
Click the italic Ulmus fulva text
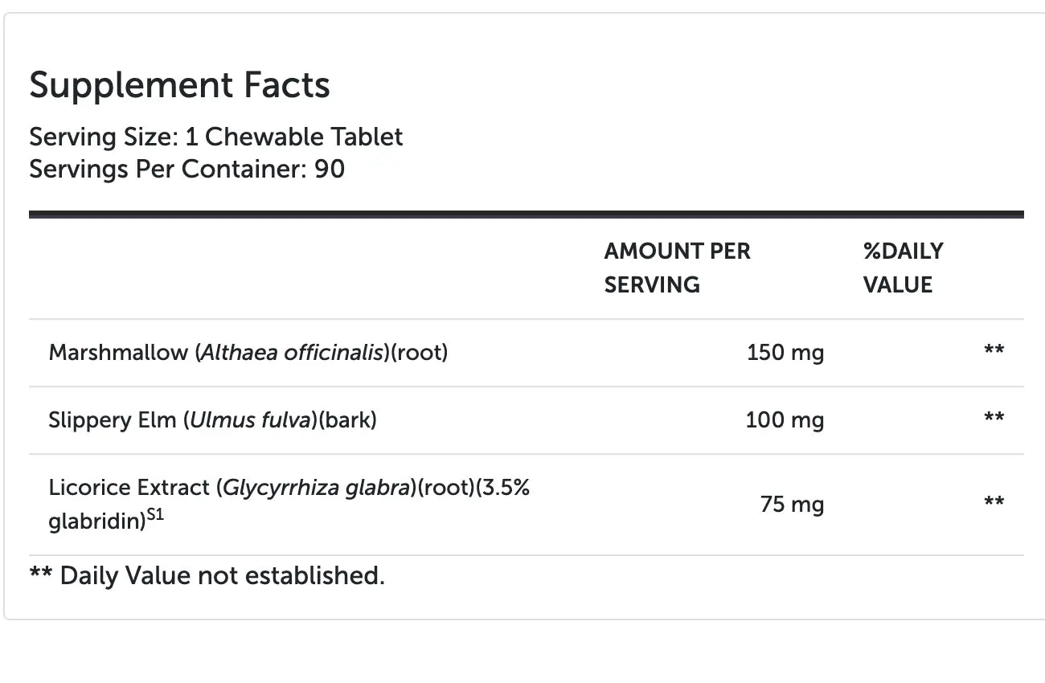click(x=250, y=420)
